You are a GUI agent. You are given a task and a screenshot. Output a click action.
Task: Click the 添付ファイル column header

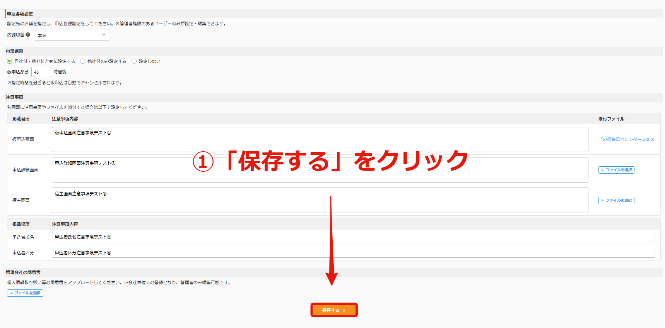(x=611, y=119)
